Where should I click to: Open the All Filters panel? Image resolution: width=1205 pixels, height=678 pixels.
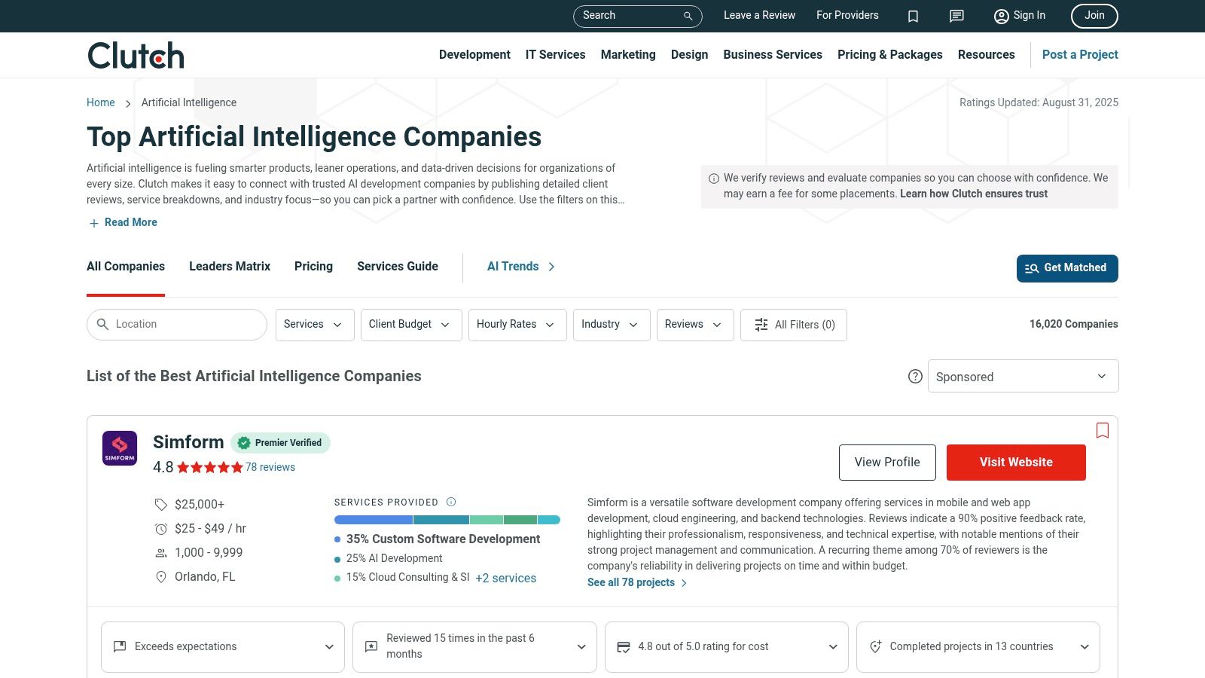[794, 325]
